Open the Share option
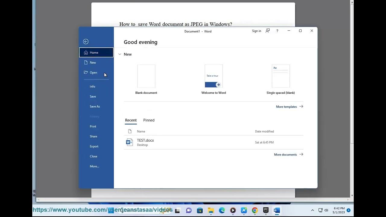Viewport: 386px width, 217px height. [96, 136]
